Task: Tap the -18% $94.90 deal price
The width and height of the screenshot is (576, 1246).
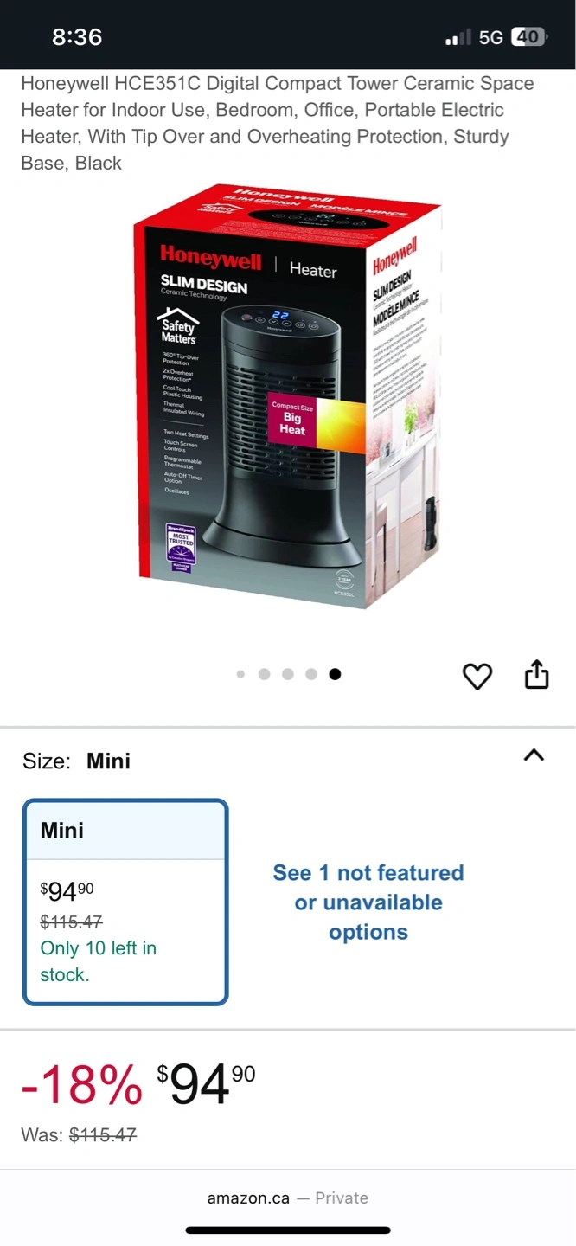Action: (x=138, y=1084)
